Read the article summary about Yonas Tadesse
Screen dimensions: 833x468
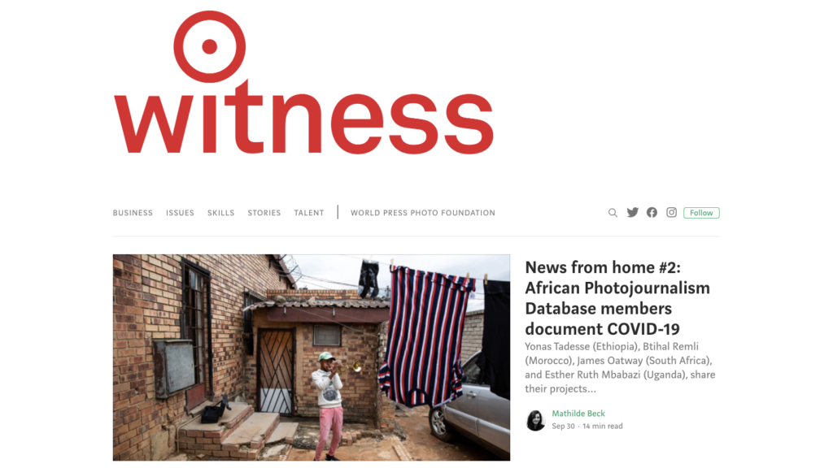tap(620, 367)
